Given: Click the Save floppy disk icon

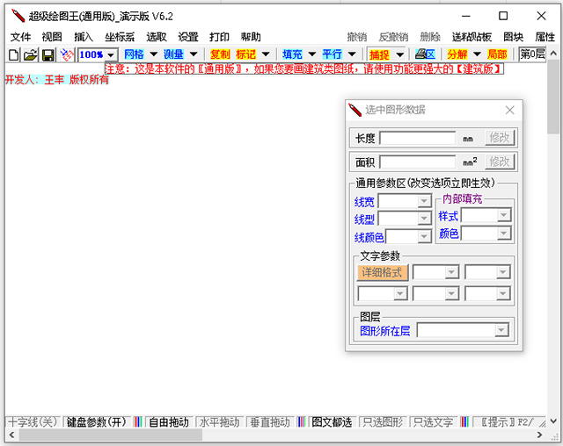Looking at the screenshot, I should [48, 54].
